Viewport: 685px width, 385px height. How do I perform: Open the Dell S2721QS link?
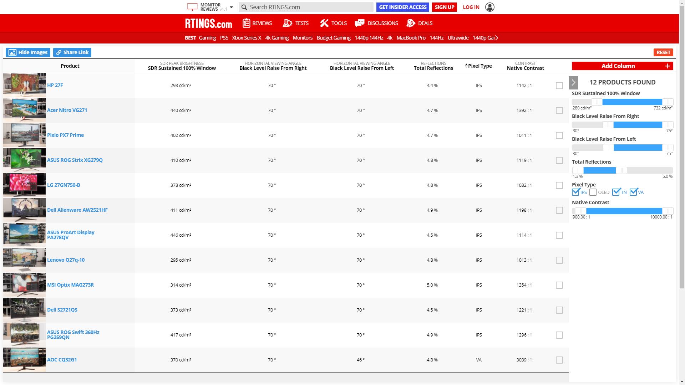(x=62, y=310)
